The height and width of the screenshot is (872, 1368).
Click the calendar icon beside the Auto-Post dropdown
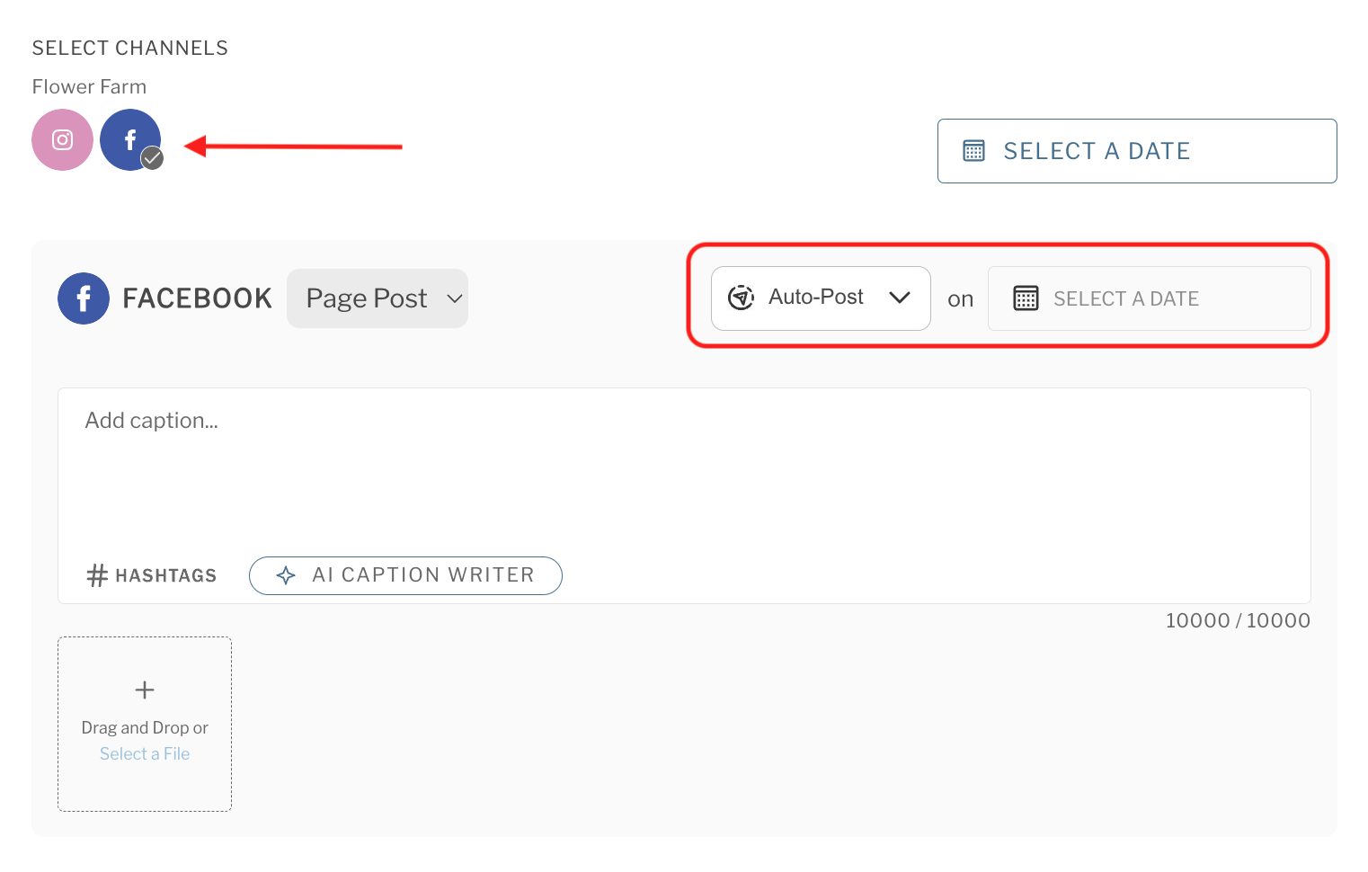pyautogui.click(x=1026, y=298)
